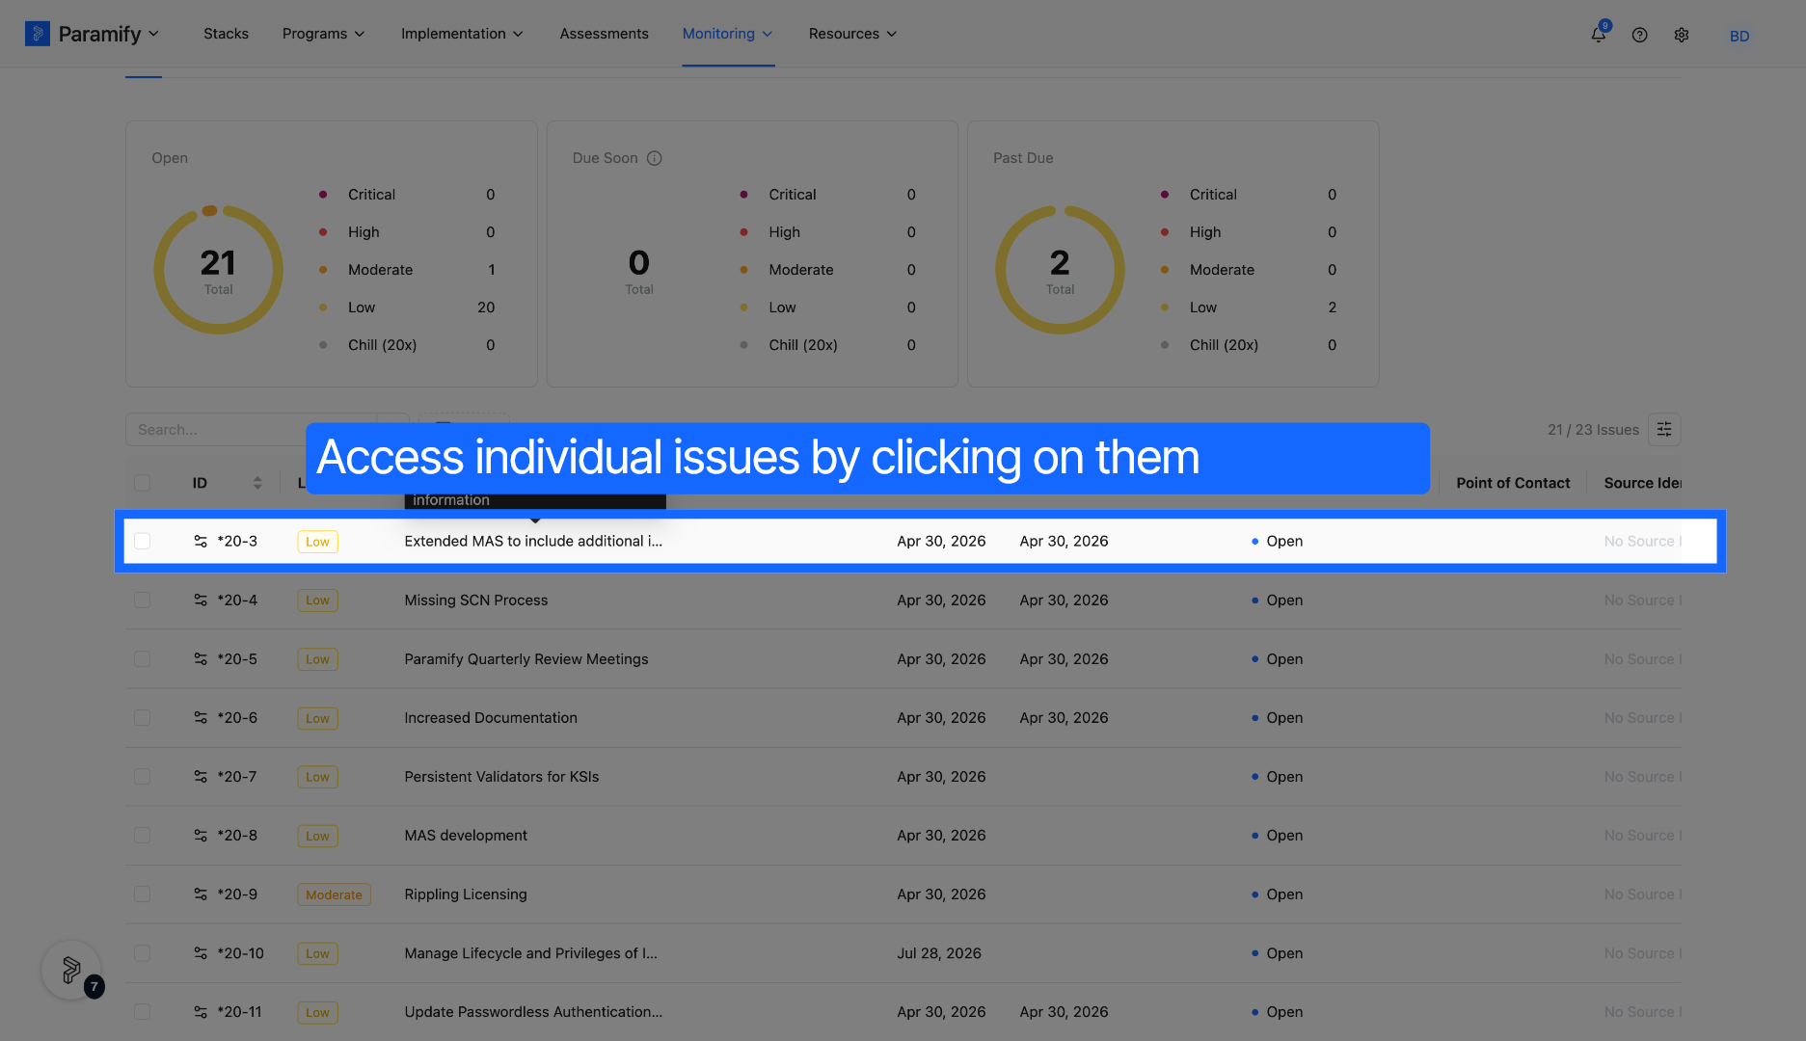Select the checkbox for issue *20-6
The height and width of the screenshot is (1041, 1806).
pyautogui.click(x=143, y=718)
